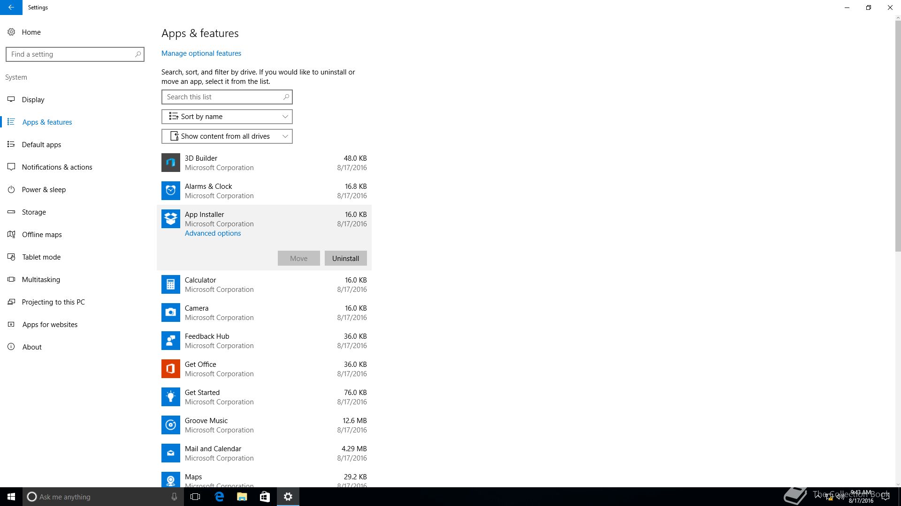Open Show content from all drives dropdown
Viewport: 901px width, 506px height.
(x=227, y=136)
